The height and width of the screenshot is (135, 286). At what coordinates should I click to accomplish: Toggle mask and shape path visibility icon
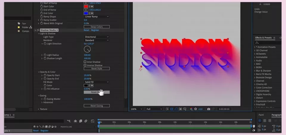176,109
